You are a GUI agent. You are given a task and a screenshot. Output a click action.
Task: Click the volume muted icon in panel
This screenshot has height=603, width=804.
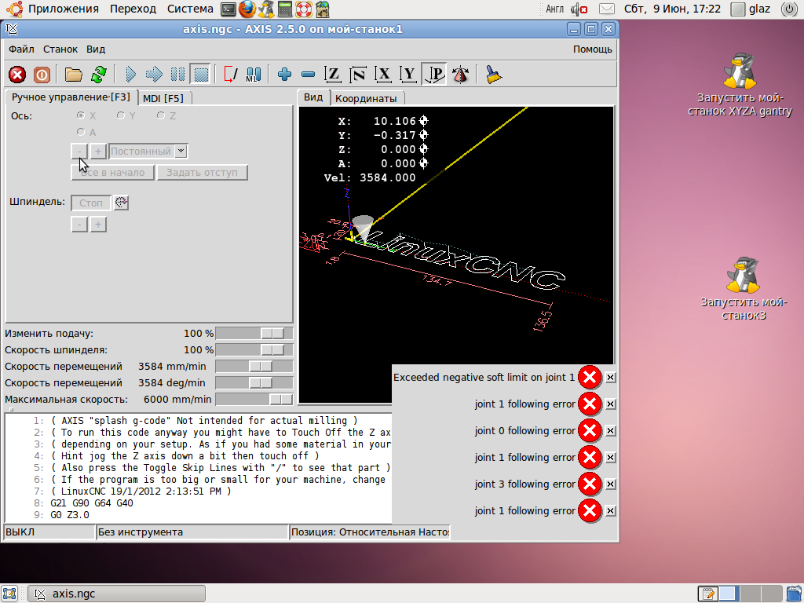(579, 9)
